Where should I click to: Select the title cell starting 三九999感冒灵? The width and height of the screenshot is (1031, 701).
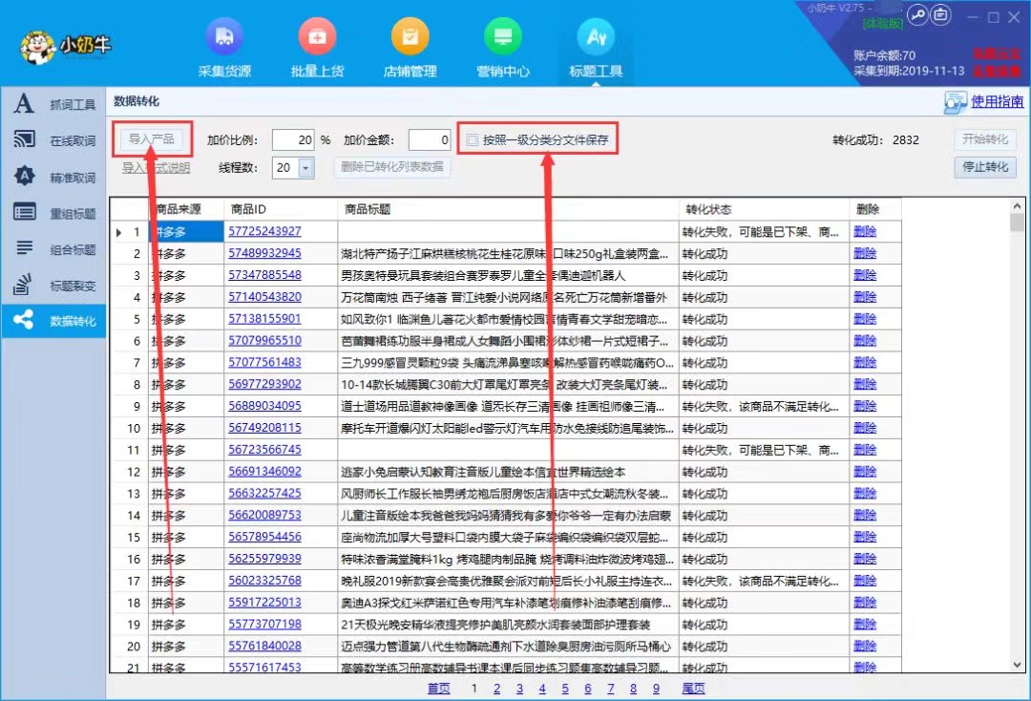point(508,362)
